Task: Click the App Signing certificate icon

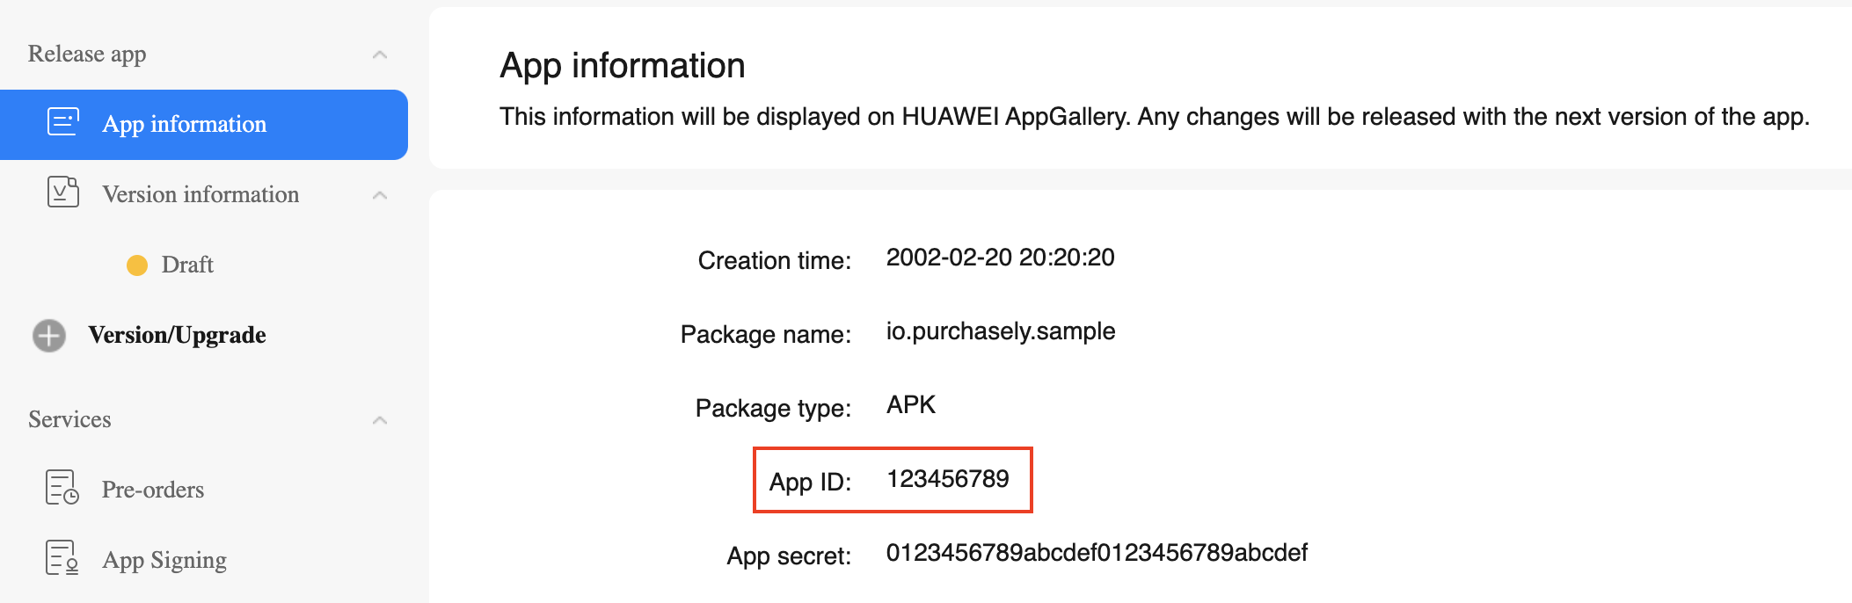Action: (62, 558)
